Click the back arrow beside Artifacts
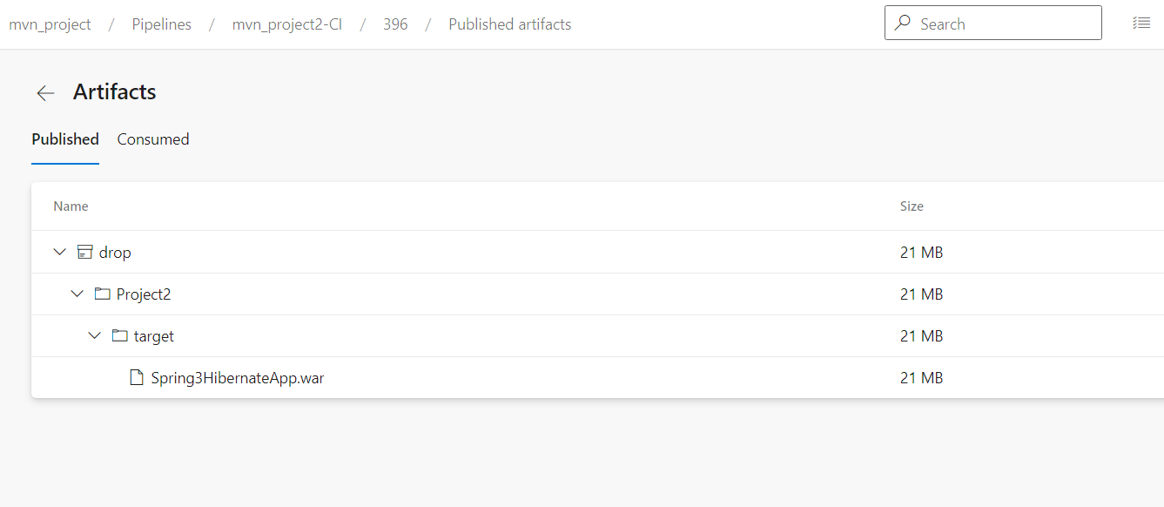The width and height of the screenshot is (1164, 507). pos(45,93)
